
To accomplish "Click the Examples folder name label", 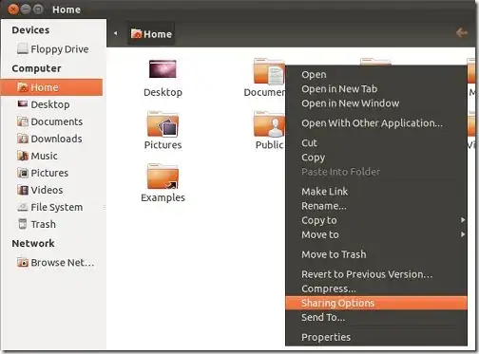I will coord(163,197).
